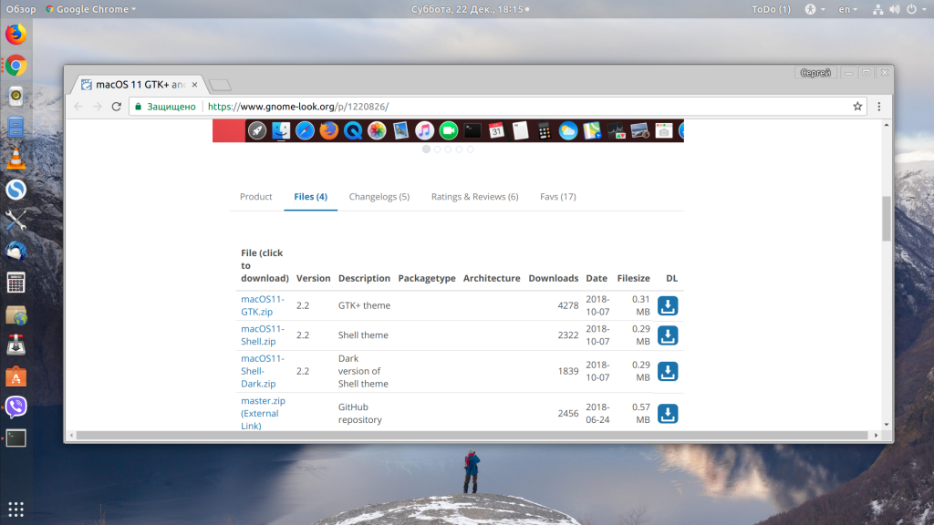Download macOS11-GTK.zip using its DL icon
This screenshot has height=525, width=934.
coord(668,306)
